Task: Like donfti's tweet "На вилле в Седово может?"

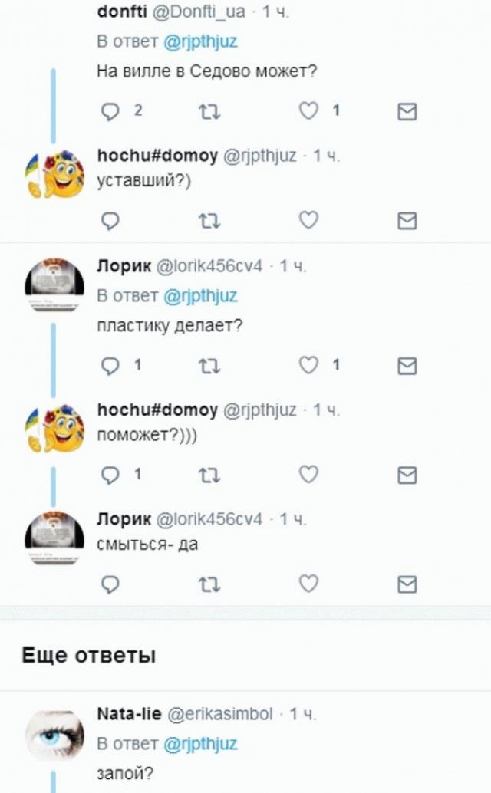Action: coord(308,112)
